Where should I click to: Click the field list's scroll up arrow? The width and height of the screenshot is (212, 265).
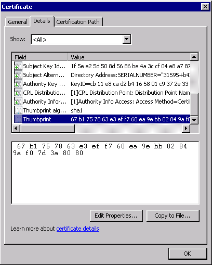click(194, 57)
